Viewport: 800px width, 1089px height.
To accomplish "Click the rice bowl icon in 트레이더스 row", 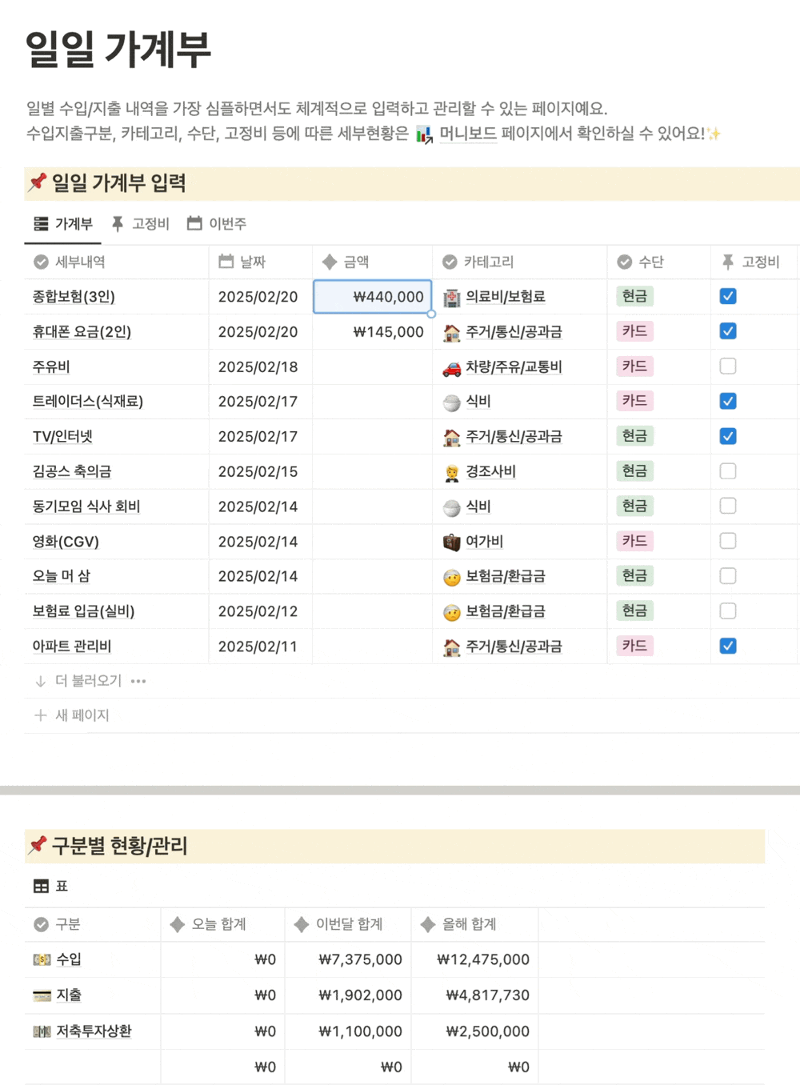I will [452, 402].
